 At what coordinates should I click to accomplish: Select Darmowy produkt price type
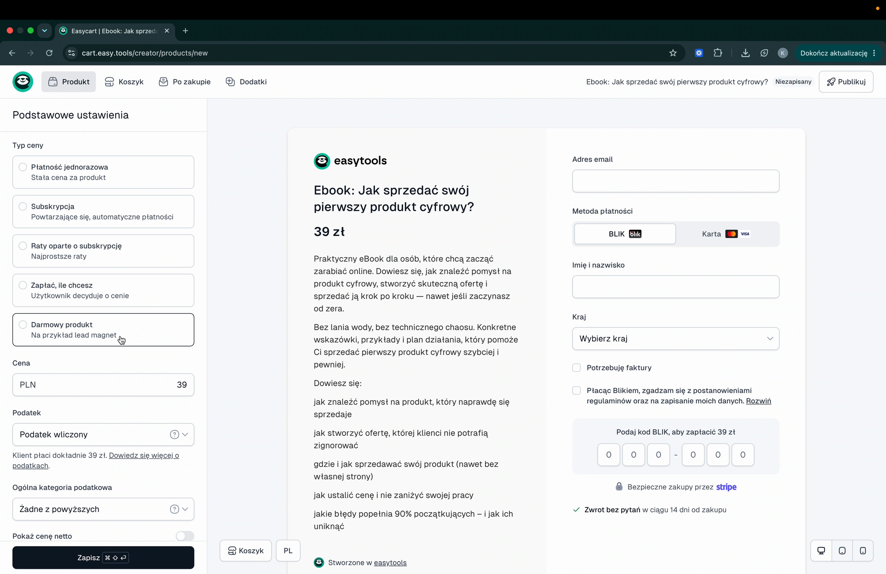[x=103, y=329]
